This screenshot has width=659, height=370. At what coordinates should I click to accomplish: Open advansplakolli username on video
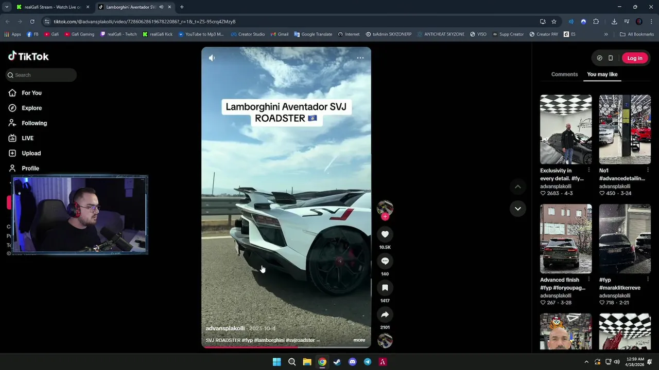[x=225, y=328]
